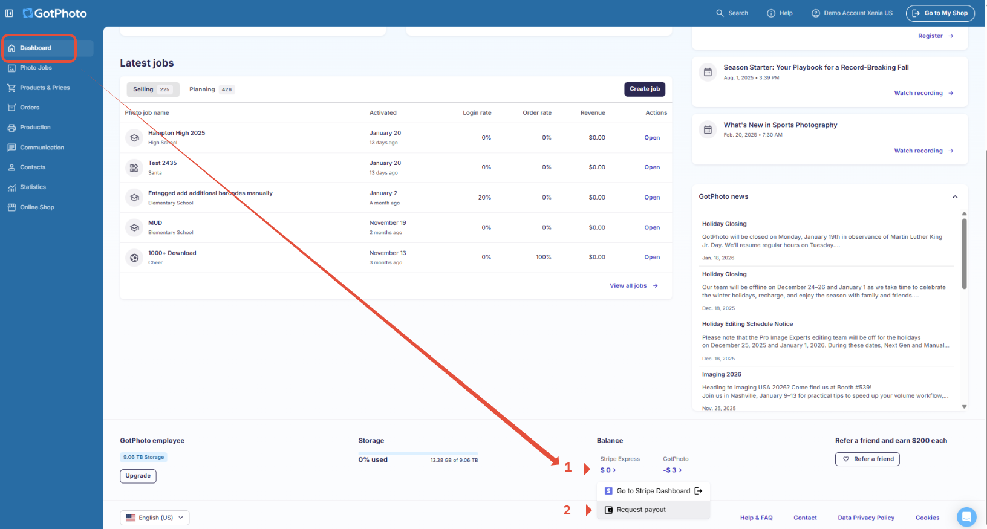Screen dimensions: 987x529
Task: Click calendar icon beside Season Starter
Action: point(708,72)
